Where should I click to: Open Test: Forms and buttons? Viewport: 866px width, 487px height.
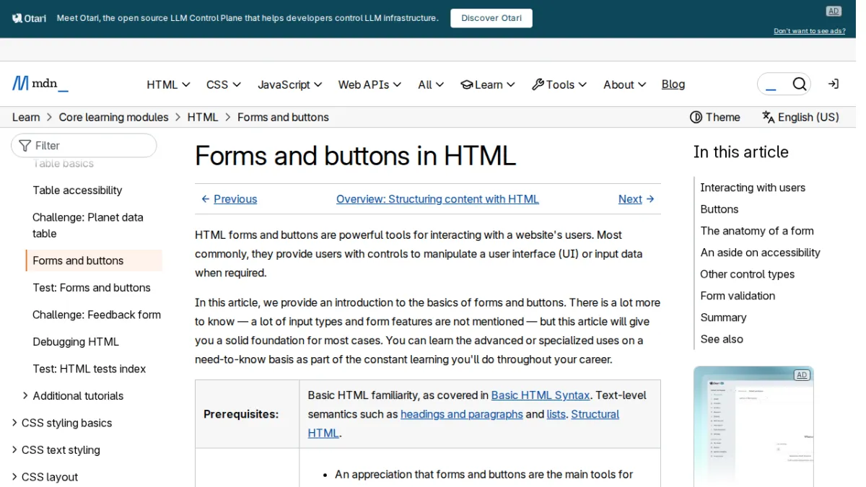pyautogui.click(x=92, y=288)
